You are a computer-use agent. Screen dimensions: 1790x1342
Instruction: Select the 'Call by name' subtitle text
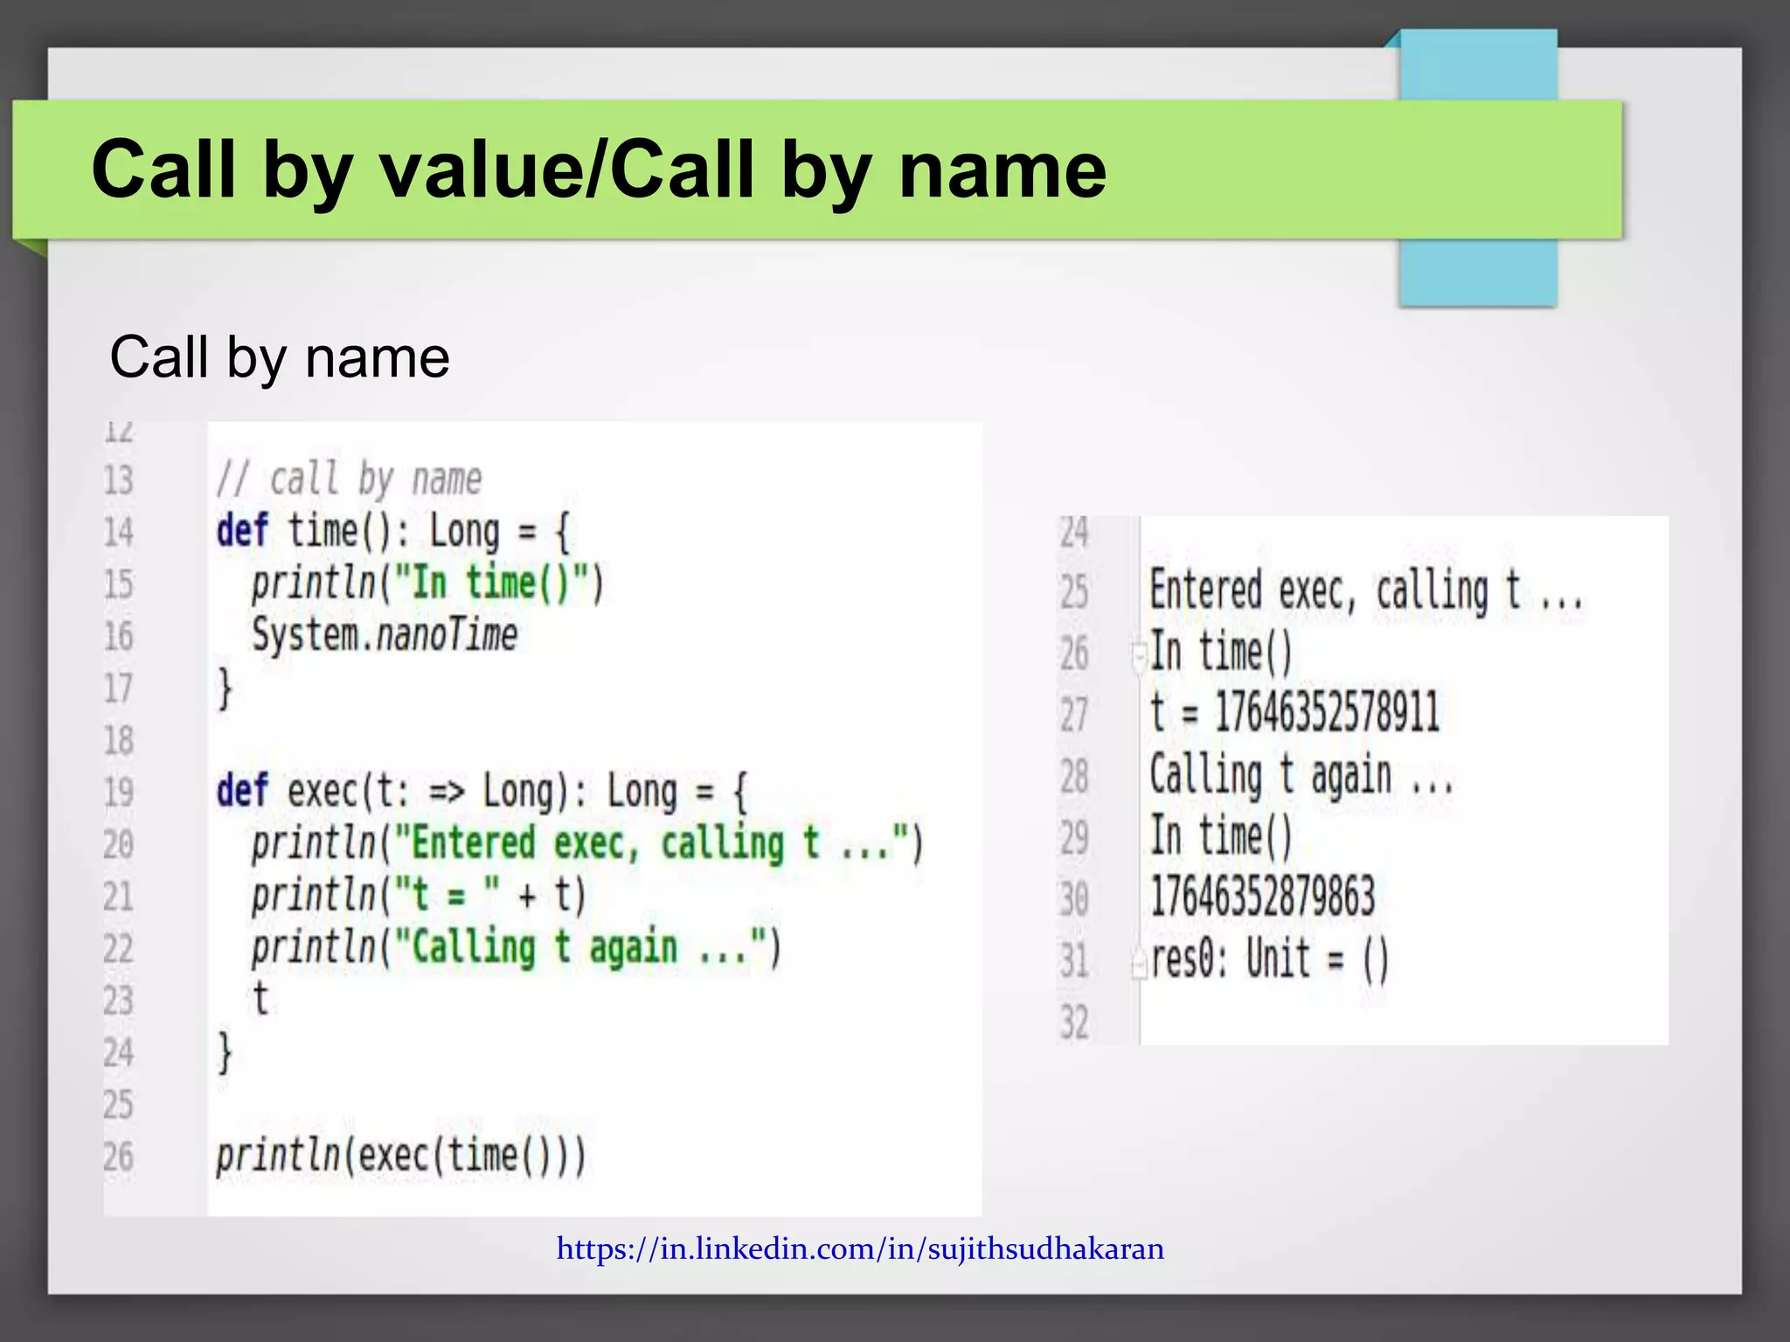[280, 357]
